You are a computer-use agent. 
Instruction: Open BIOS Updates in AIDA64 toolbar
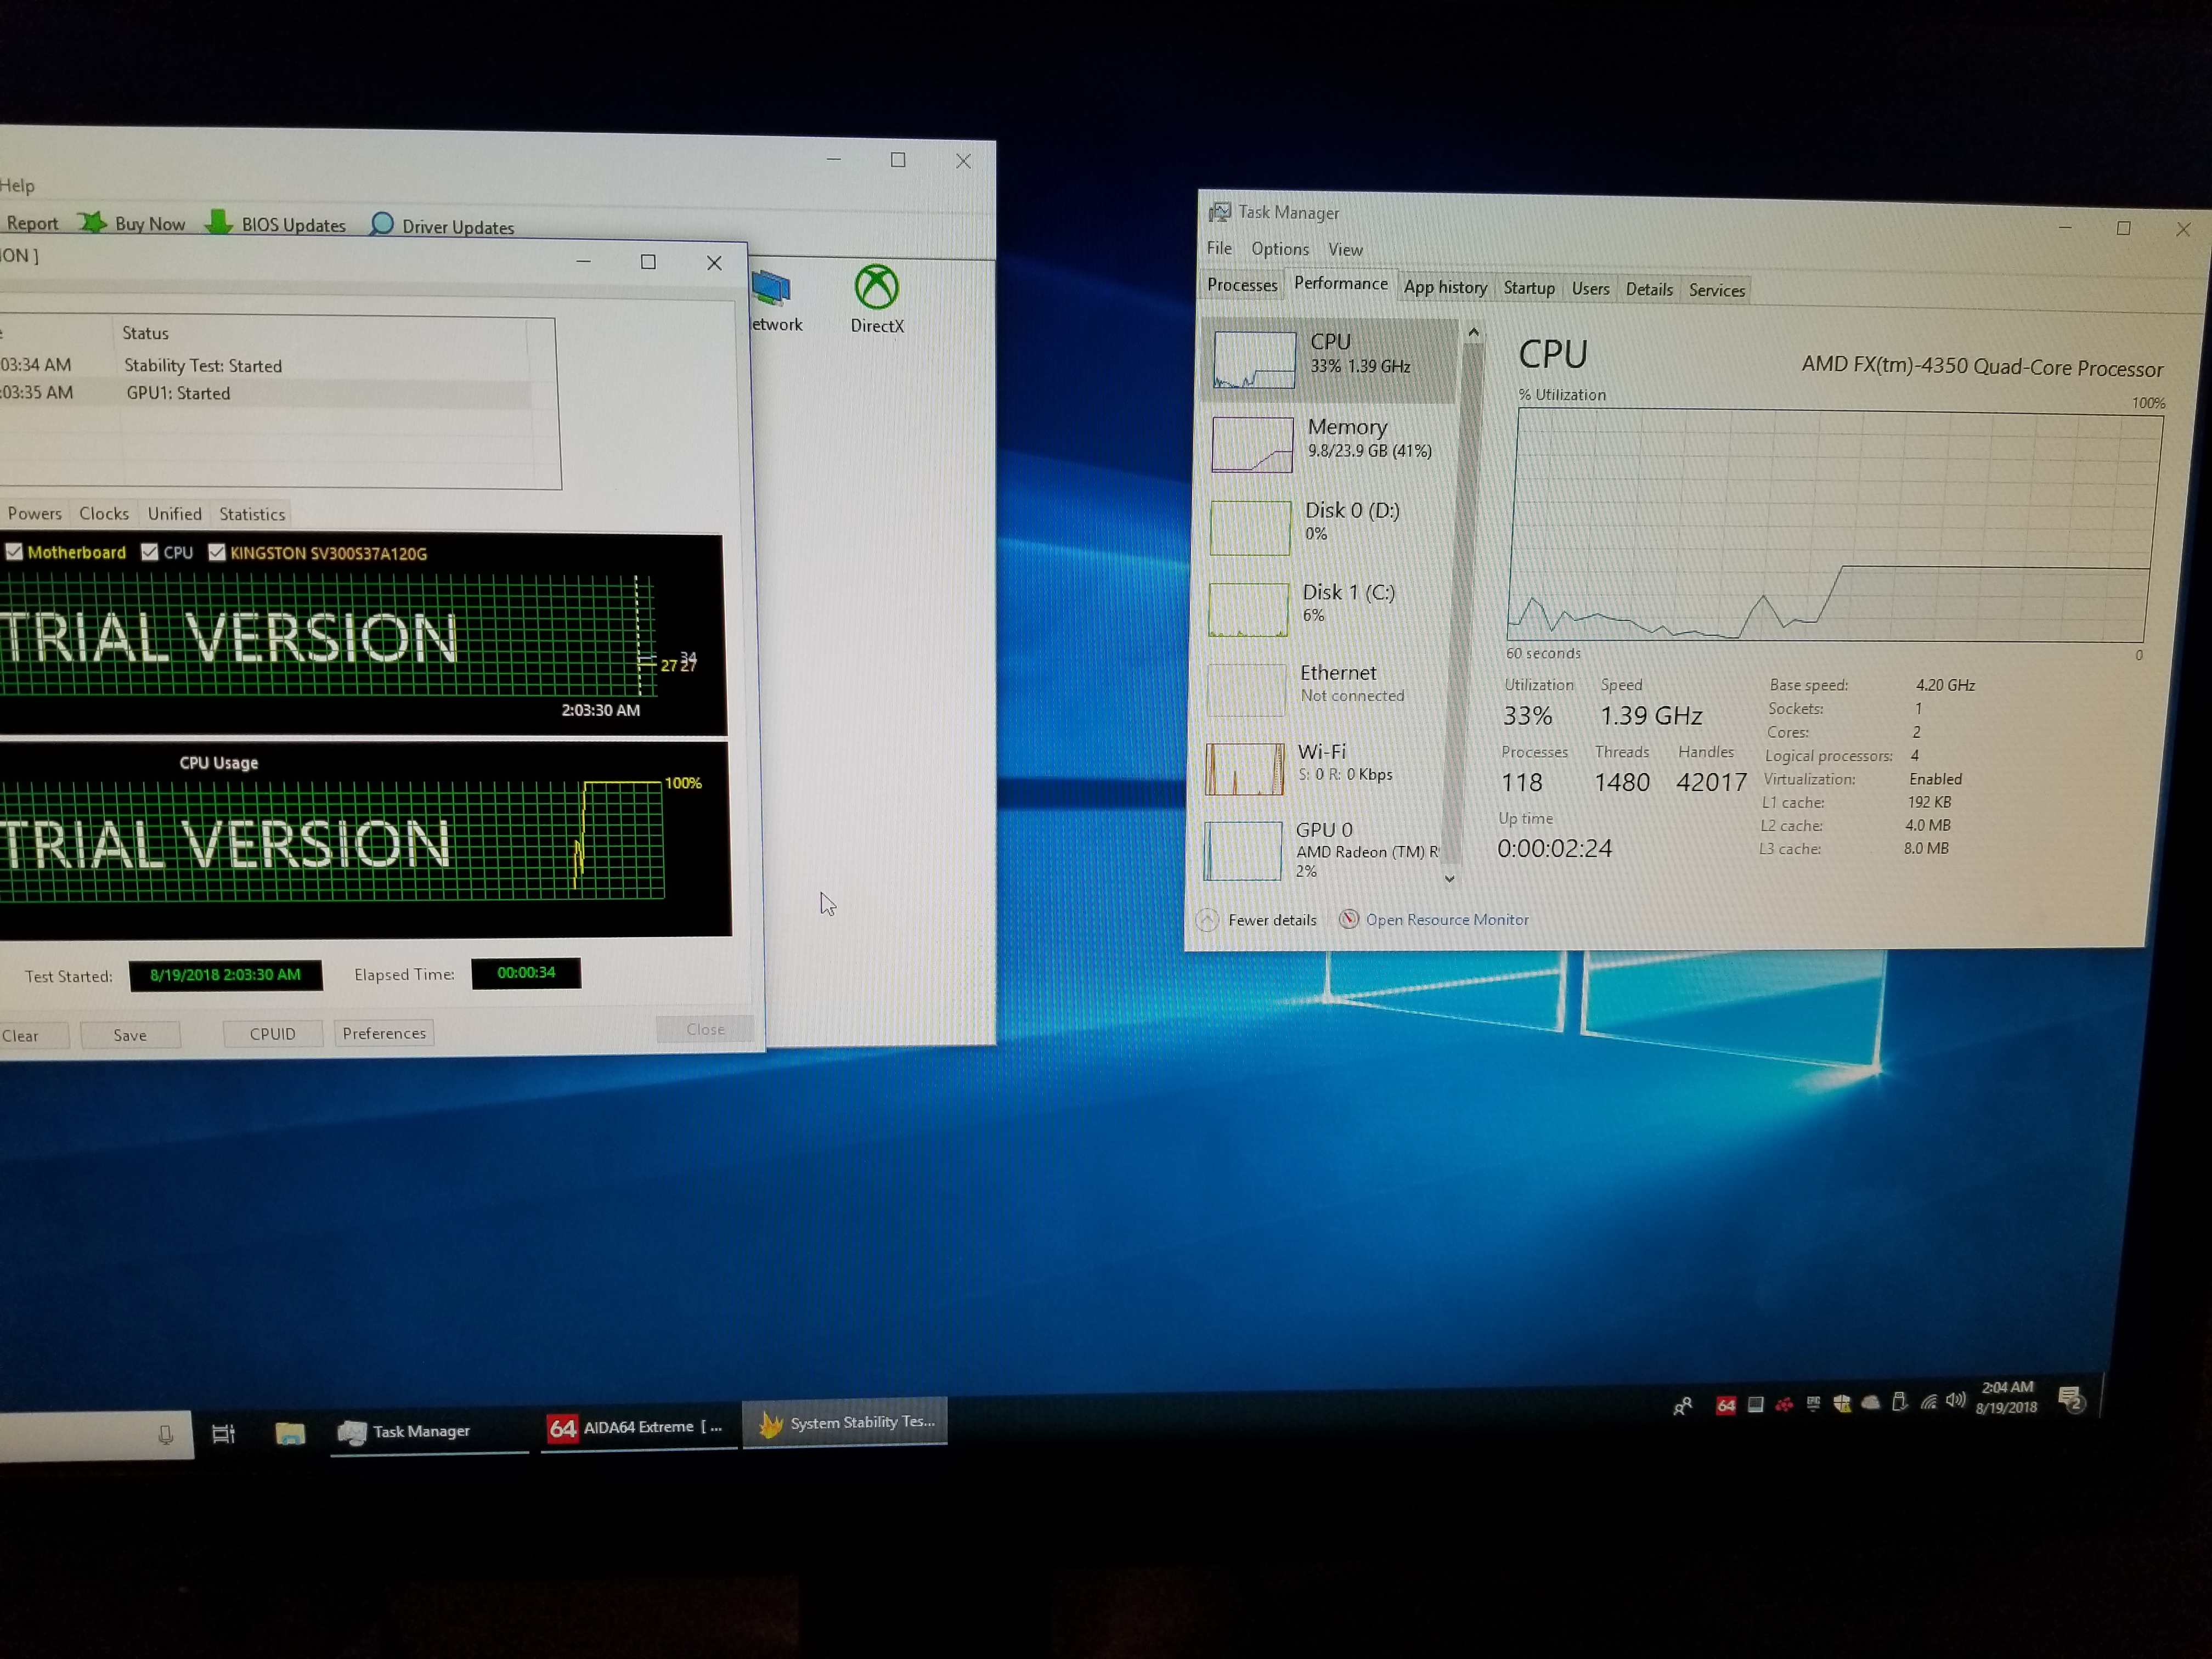(276, 224)
